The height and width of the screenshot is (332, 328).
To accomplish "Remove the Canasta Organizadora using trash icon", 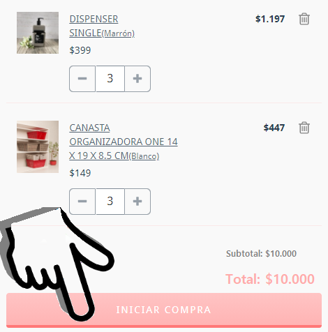I will pos(304,128).
